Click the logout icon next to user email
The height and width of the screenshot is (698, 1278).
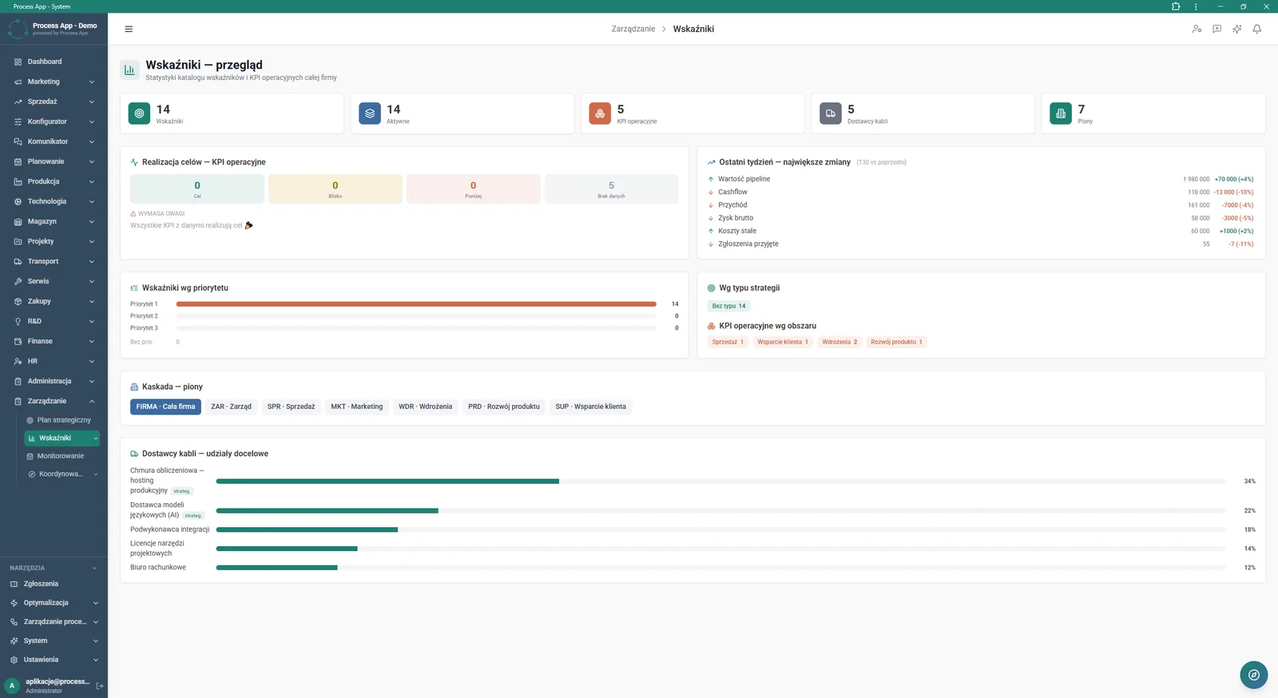coord(100,686)
